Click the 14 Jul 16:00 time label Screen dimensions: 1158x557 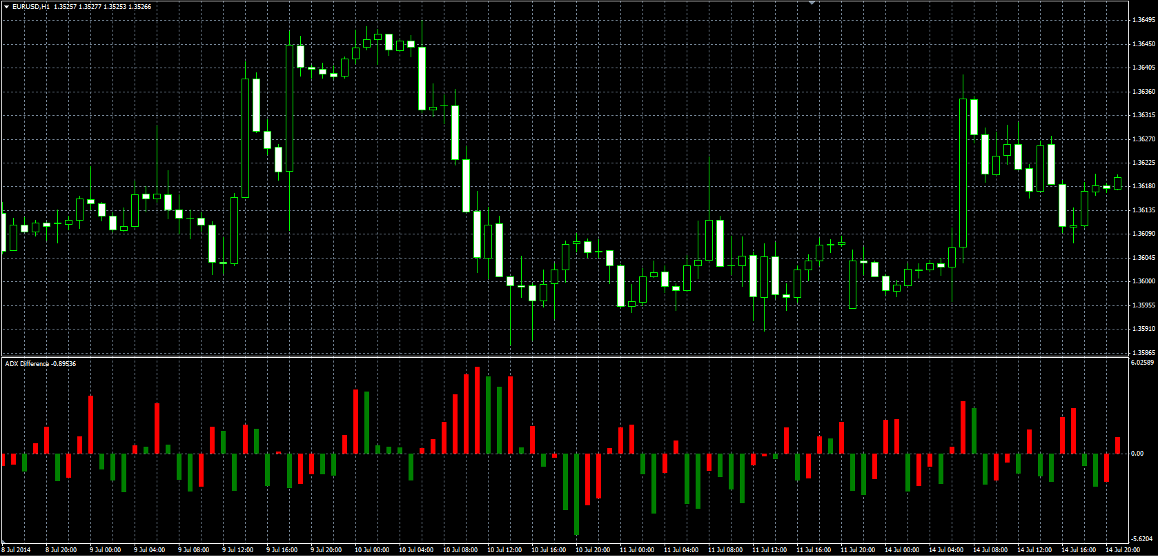[1079, 550]
